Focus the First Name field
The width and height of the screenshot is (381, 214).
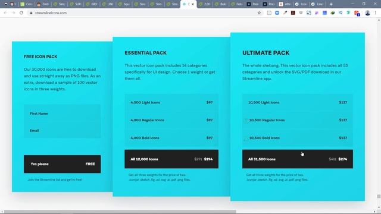tap(62, 114)
